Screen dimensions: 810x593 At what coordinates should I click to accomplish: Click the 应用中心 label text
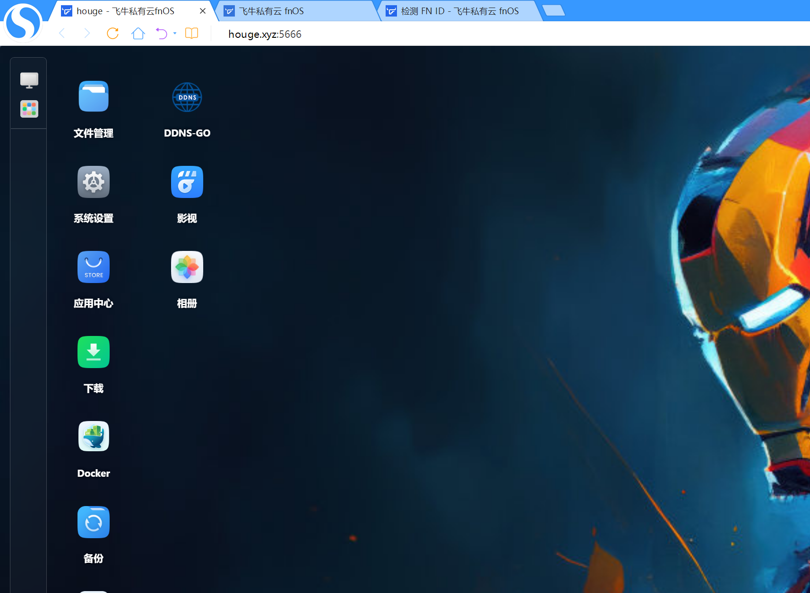coord(94,303)
